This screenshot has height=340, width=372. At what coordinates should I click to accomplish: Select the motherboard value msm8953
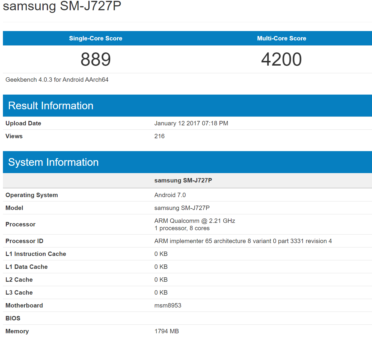point(168,305)
